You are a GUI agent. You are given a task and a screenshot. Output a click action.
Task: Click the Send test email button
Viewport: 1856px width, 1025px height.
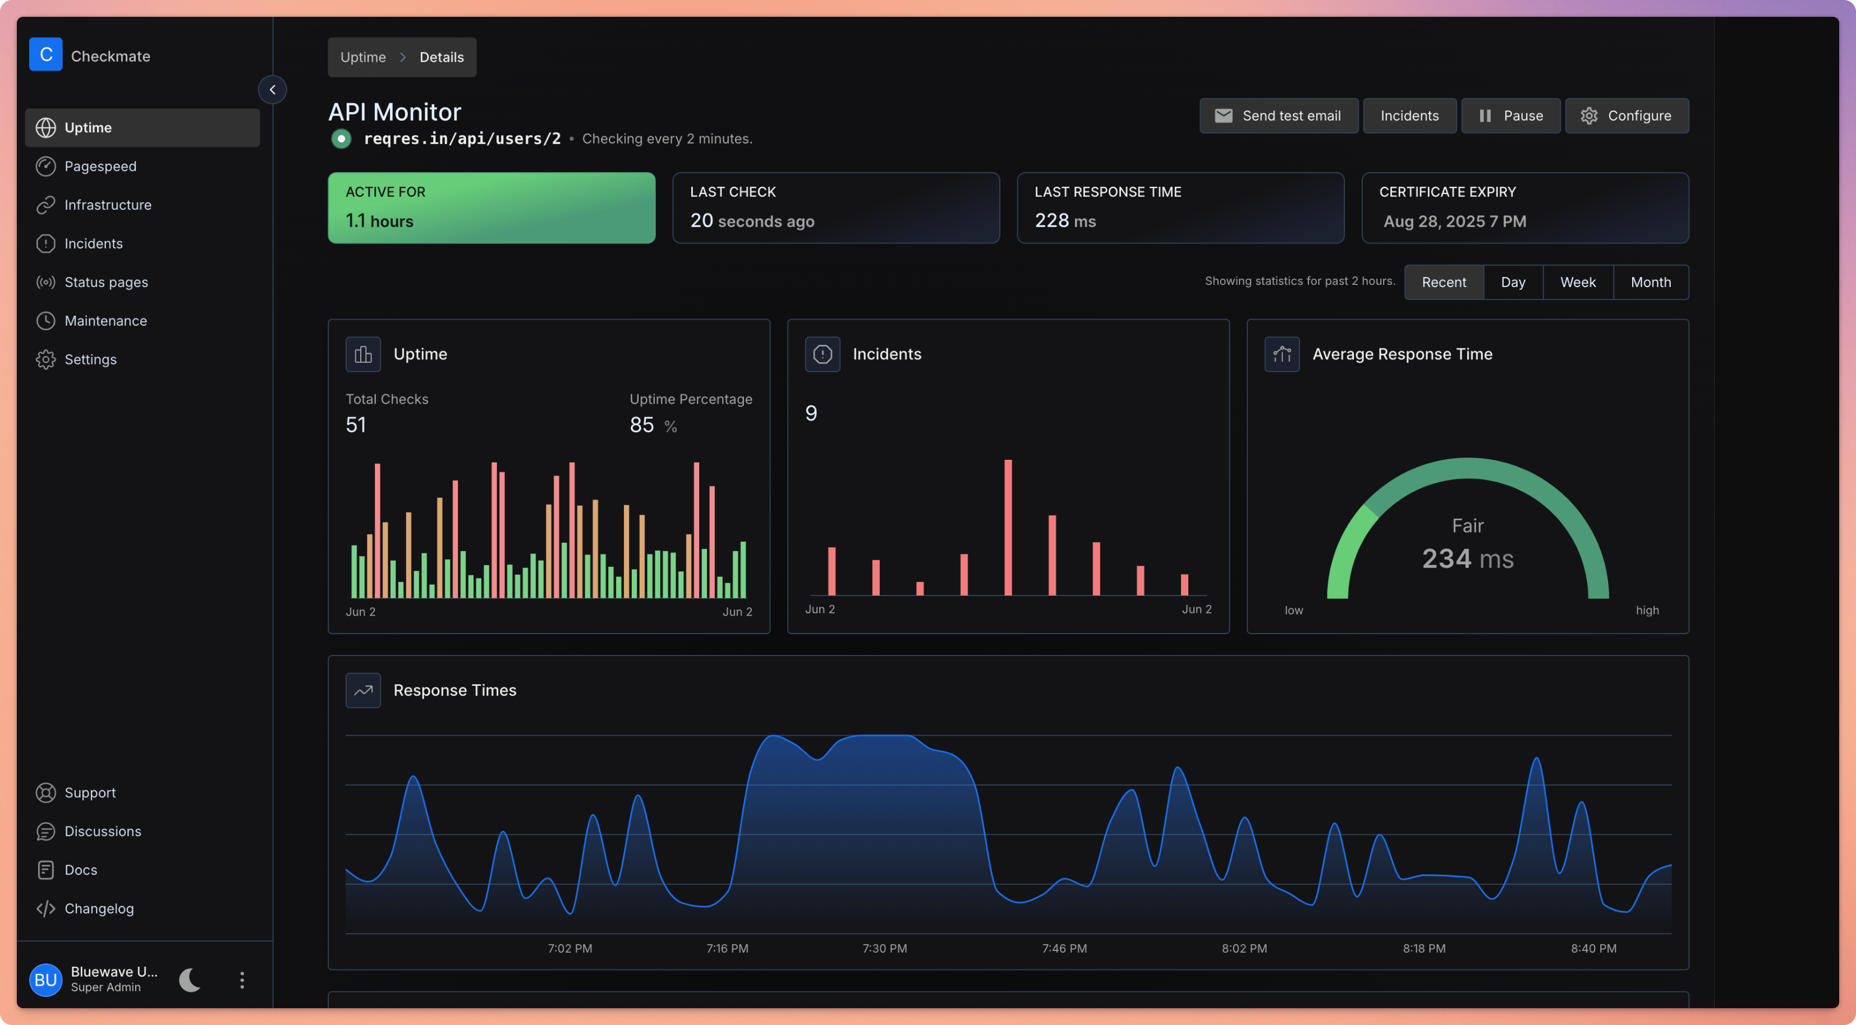[x=1278, y=116]
